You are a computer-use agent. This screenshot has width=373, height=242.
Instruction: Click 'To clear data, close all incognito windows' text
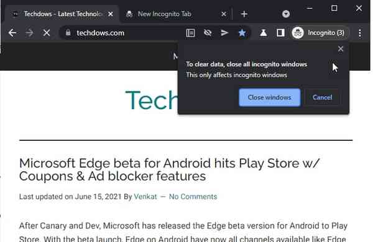click(246, 65)
